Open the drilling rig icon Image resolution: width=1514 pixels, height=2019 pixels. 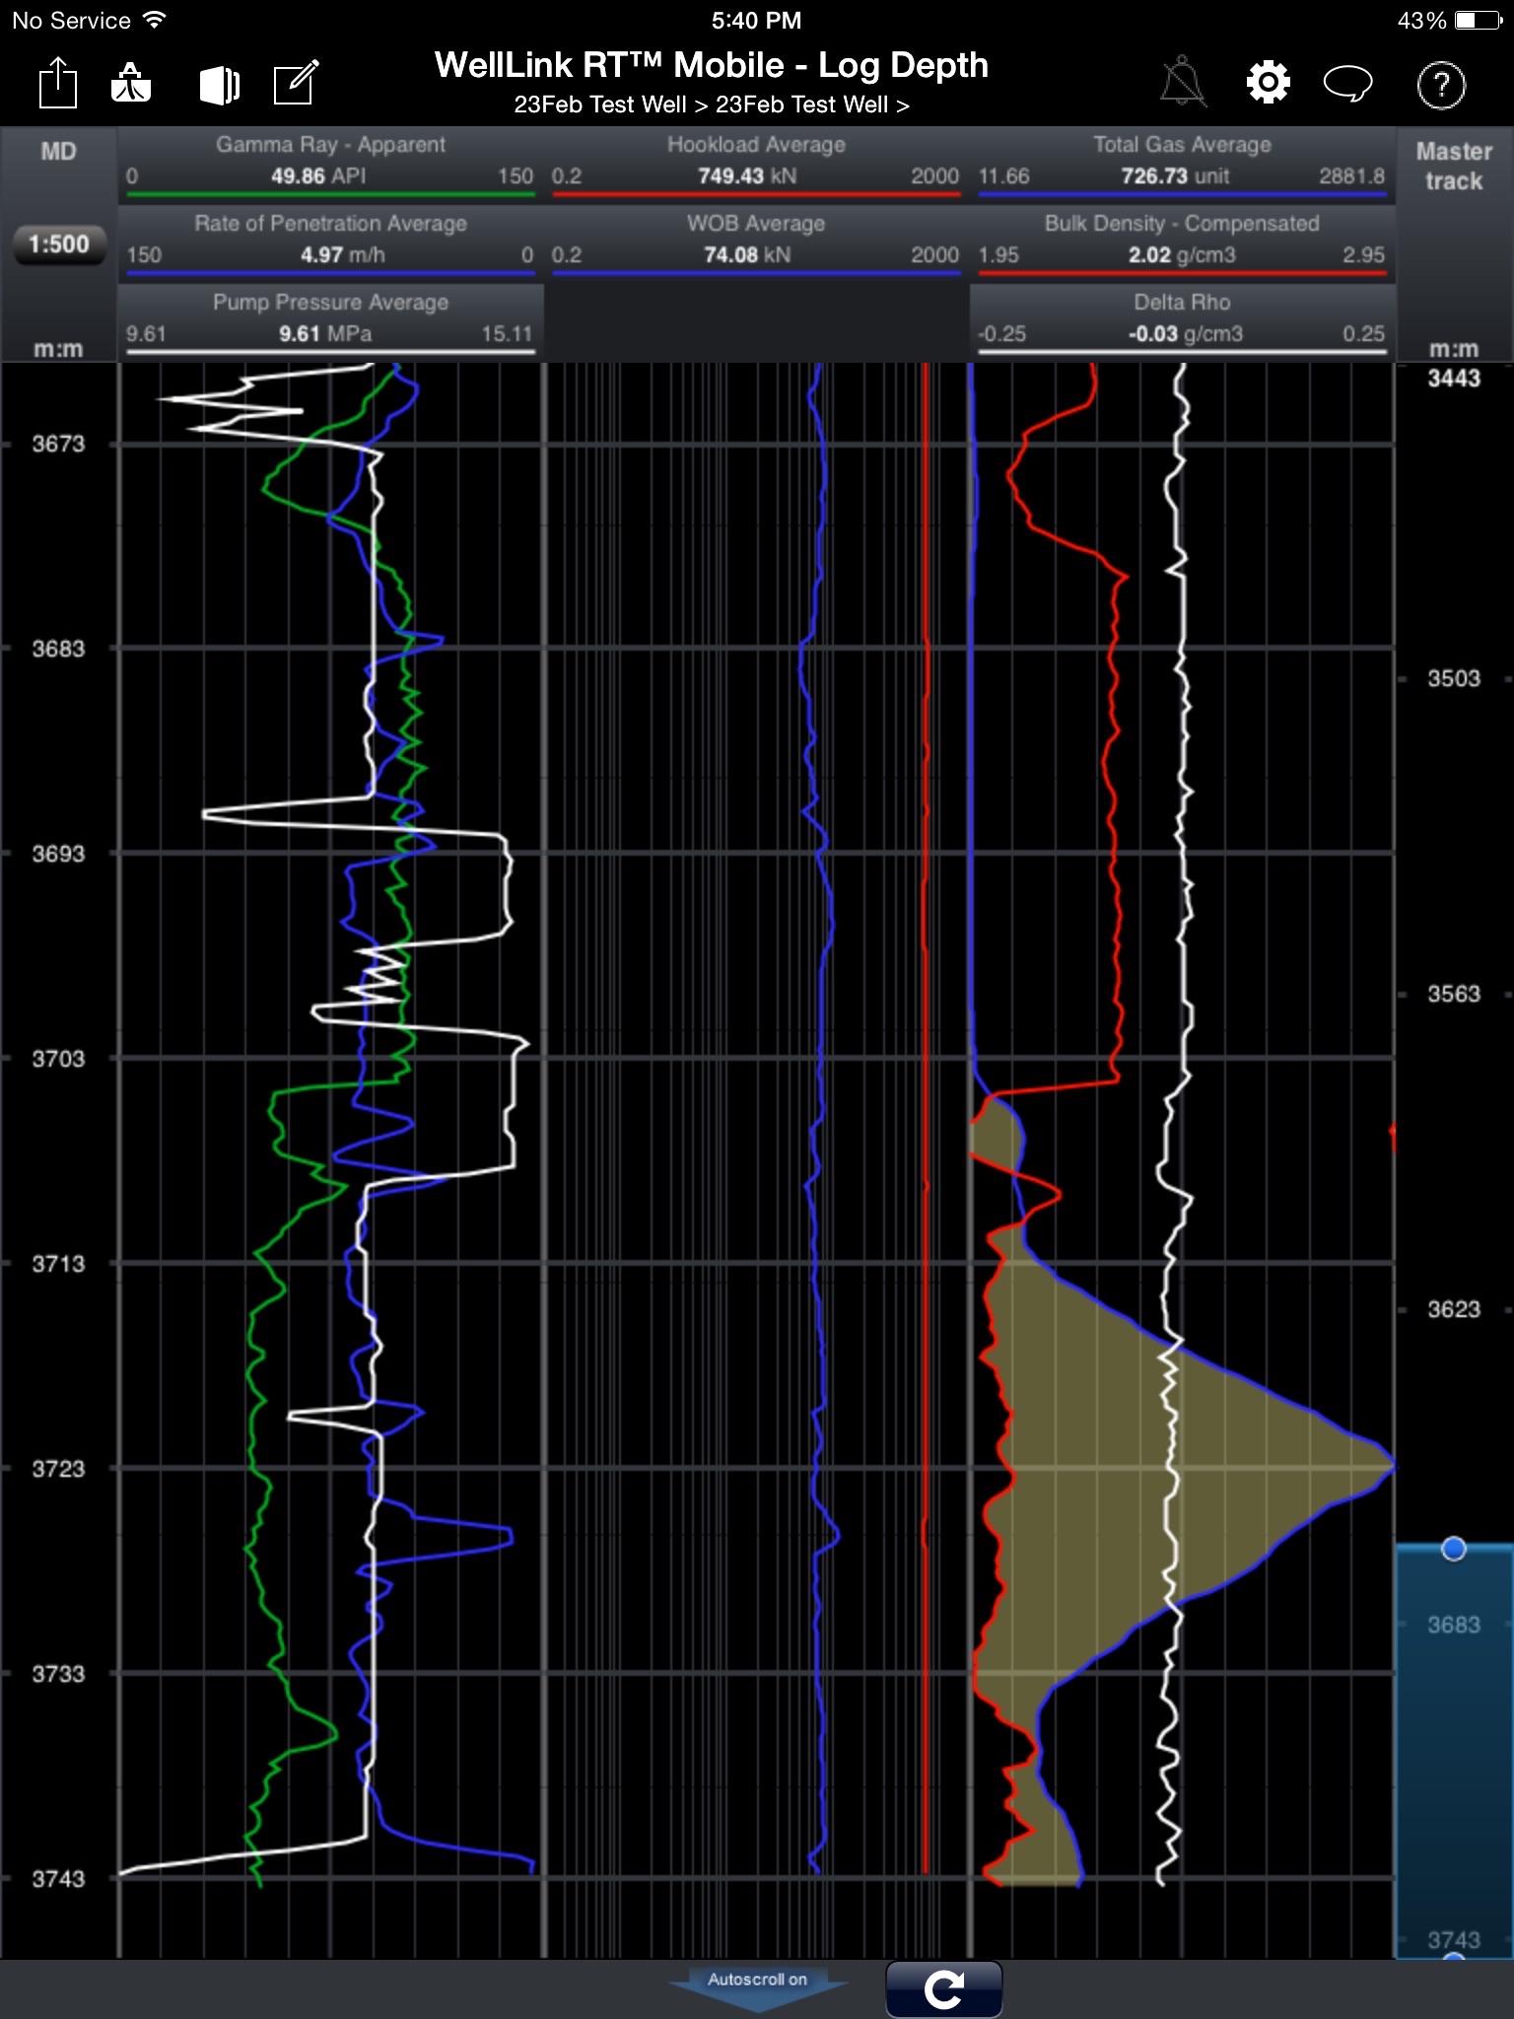click(x=131, y=83)
